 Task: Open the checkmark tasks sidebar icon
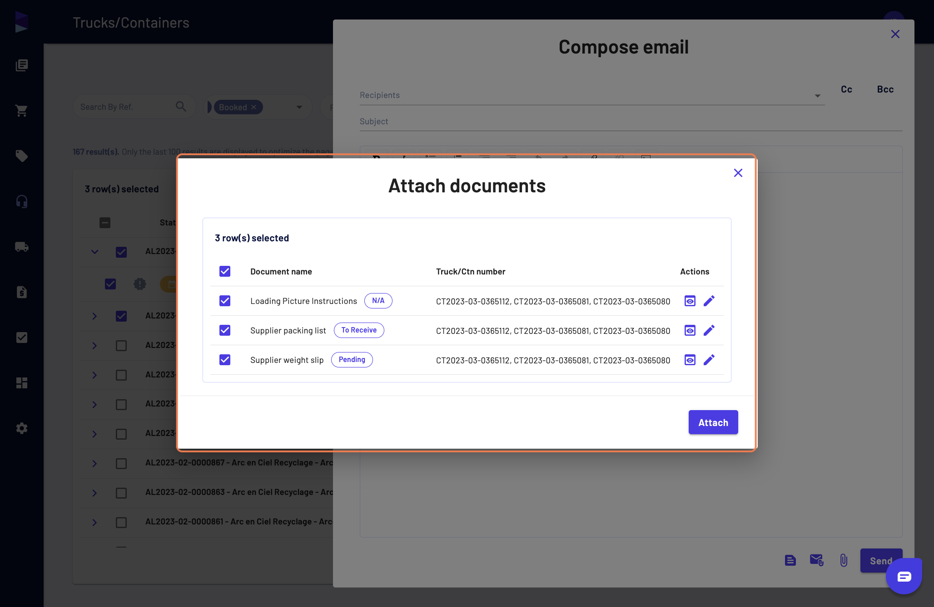21,338
